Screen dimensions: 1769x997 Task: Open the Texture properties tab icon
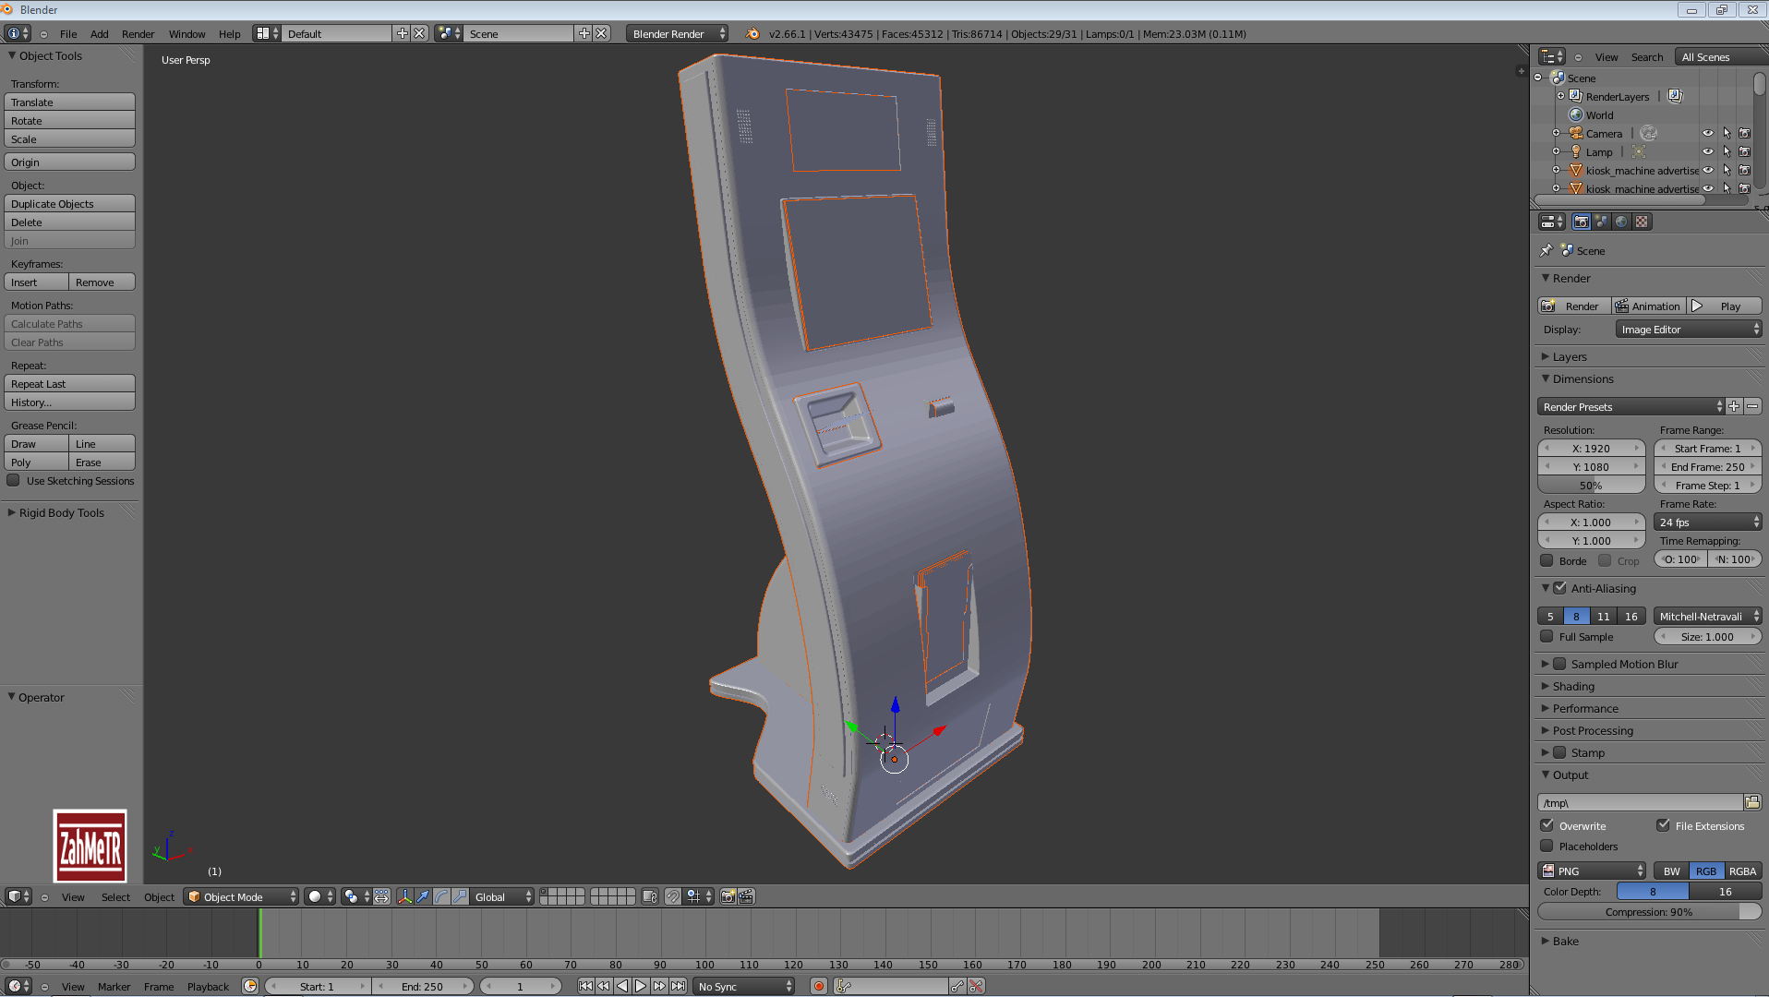pyautogui.click(x=1642, y=222)
